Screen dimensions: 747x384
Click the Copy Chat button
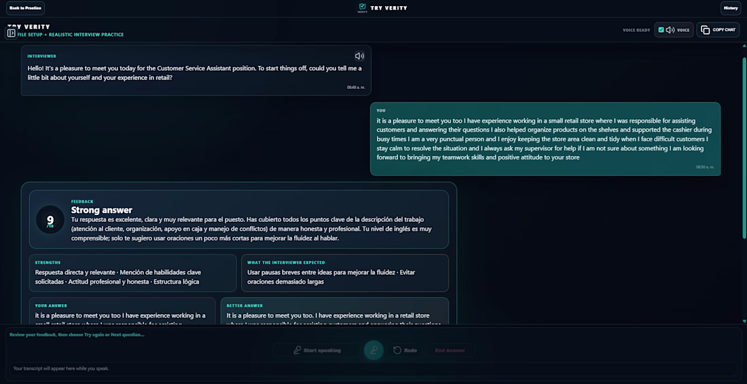[x=718, y=29]
